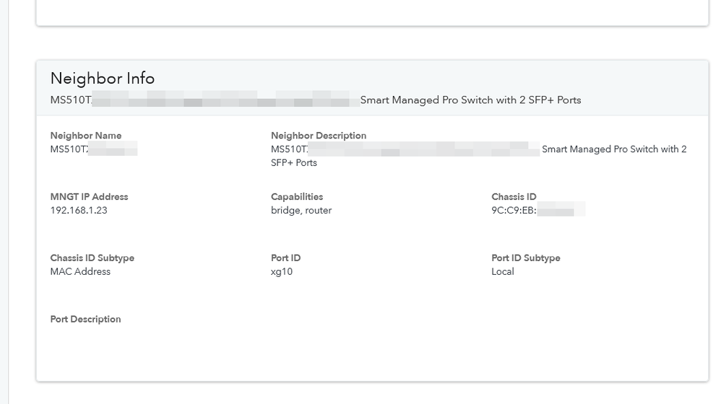The image size is (721, 404).
Task: Select header subtitle 'Smart Managed Pro Switch with 2 SFP+ Ports'
Action: 470,100
